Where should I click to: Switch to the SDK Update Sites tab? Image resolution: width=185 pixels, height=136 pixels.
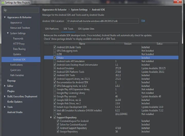86,29
